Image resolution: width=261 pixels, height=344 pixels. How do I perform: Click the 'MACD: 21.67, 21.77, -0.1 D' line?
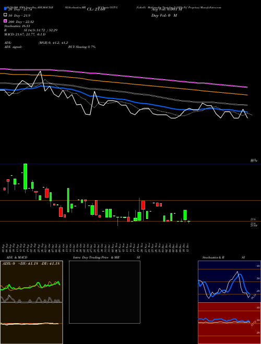point(25,34)
